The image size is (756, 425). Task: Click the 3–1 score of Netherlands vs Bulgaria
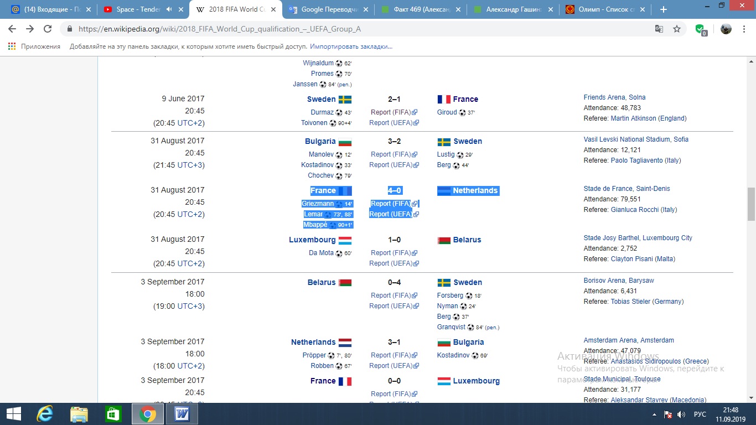[394, 343]
